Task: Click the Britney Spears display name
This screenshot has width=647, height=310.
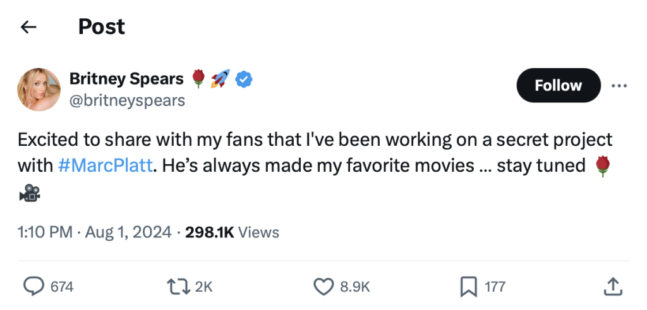Action: [126, 79]
